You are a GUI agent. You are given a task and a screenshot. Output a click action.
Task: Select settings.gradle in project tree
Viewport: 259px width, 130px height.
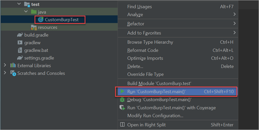(x=39, y=58)
